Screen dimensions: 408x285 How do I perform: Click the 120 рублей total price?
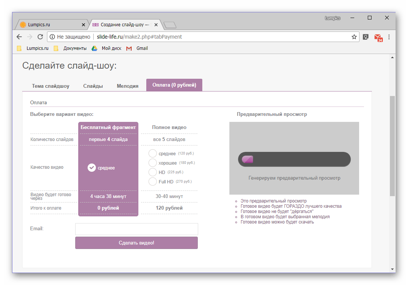[169, 208]
